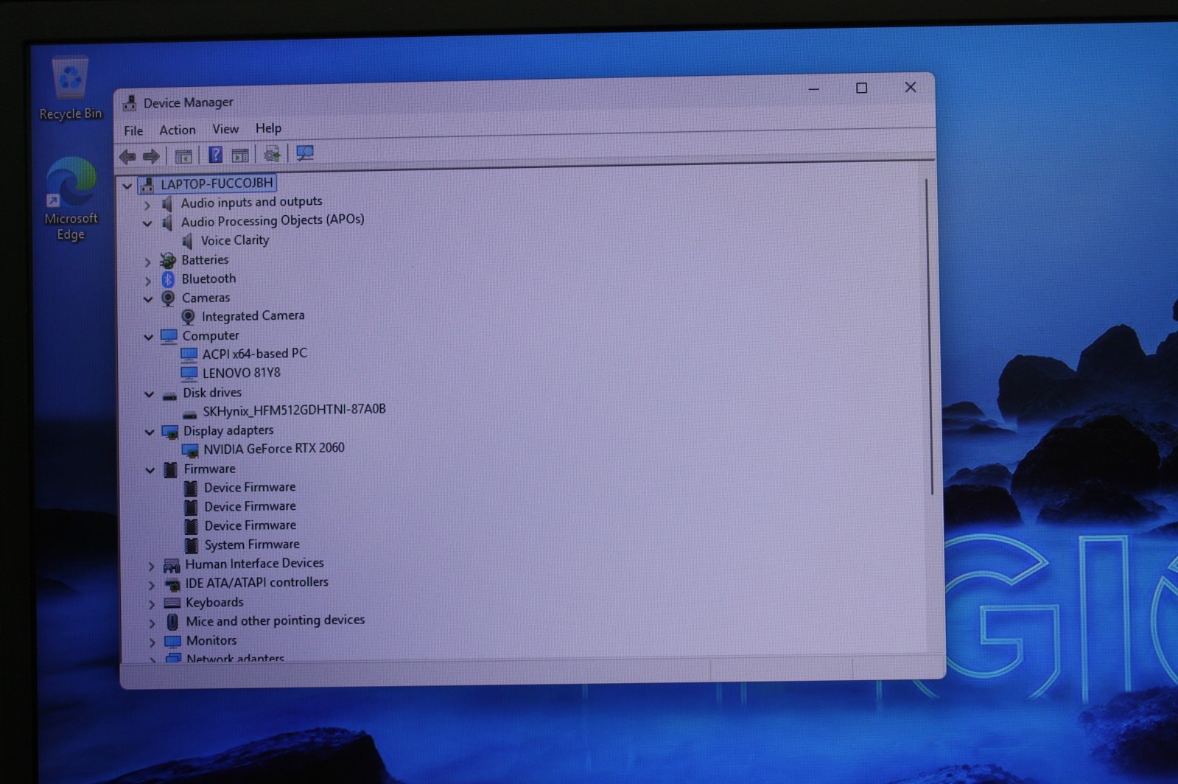Collapse the Disk drives chevron

click(149, 394)
